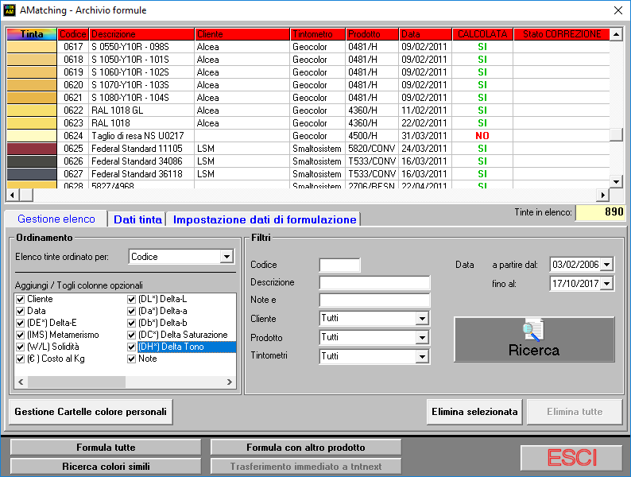Select row RAL 1018 GL
Viewport: 631px width, 477px height.
308,111
